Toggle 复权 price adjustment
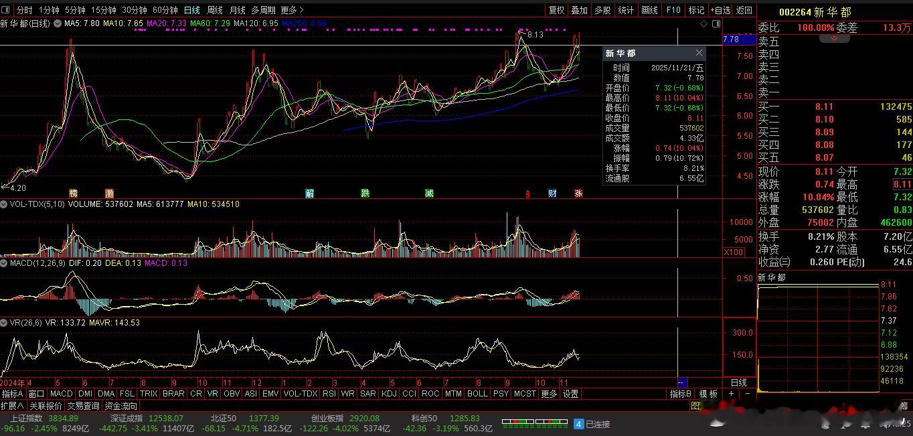The width and height of the screenshot is (913, 436). pyautogui.click(x=556, y=10)
